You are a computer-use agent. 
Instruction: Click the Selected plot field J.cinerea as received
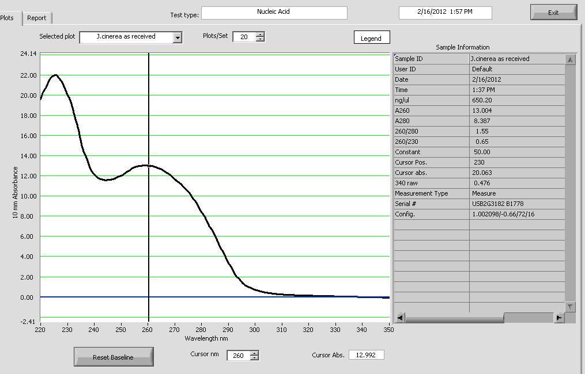(x=126, y=37)
